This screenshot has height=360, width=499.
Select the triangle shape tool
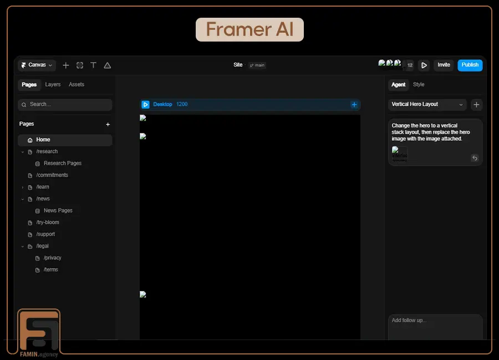107,65
